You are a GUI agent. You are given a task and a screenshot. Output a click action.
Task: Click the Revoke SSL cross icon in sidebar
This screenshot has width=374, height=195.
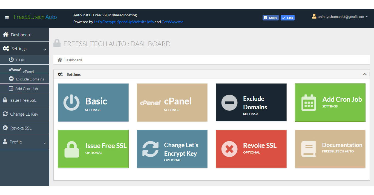pyautogui.click(x=5, y=128)
